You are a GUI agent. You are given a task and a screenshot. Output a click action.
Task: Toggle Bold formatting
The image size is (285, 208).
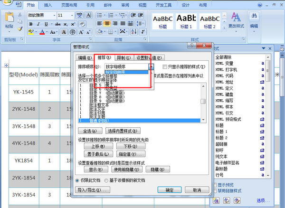(31, 24)
